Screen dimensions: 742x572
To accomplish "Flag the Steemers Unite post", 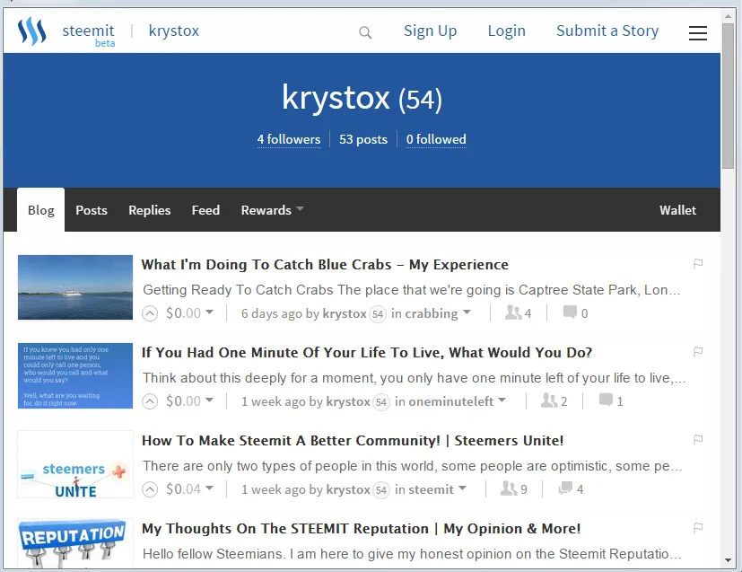I will click(x=698, y=440).
